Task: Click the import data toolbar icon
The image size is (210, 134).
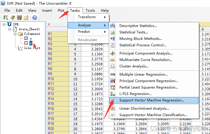Action: coord(13,18)
